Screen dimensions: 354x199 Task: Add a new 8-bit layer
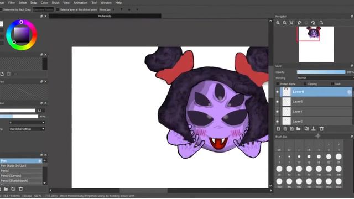click(x=285, y=129)
